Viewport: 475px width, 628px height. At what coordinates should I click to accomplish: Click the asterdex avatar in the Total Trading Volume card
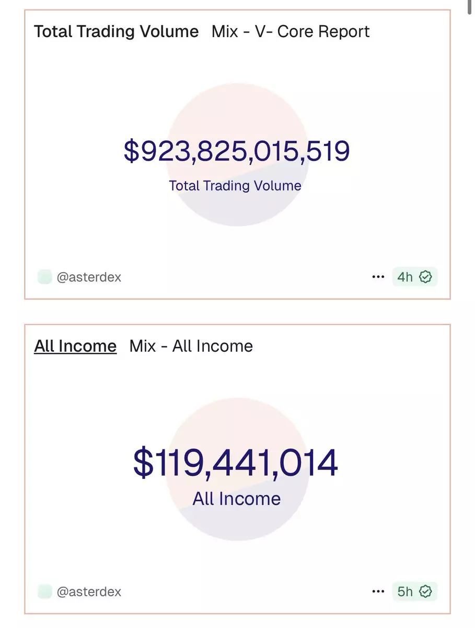pos(45,277)
